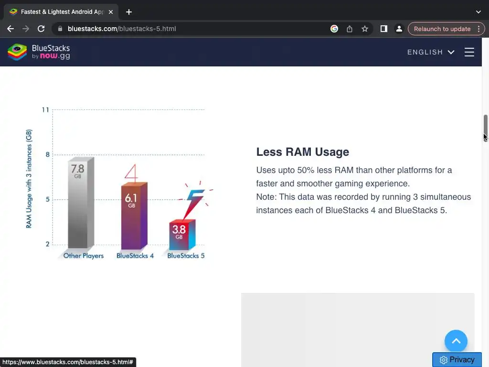Click the 3.8 GB BlueStacks 5 bar
Viewport: 489px width, 367px height.
(182, 235)
